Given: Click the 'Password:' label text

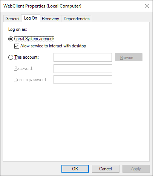Looking at the screenshot, I should click(23, 68).
